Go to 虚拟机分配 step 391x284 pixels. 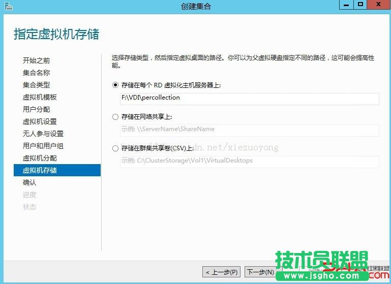[40, 158]
